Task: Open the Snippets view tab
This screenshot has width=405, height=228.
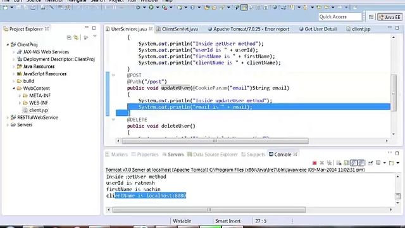Action: tap(253, 155)
